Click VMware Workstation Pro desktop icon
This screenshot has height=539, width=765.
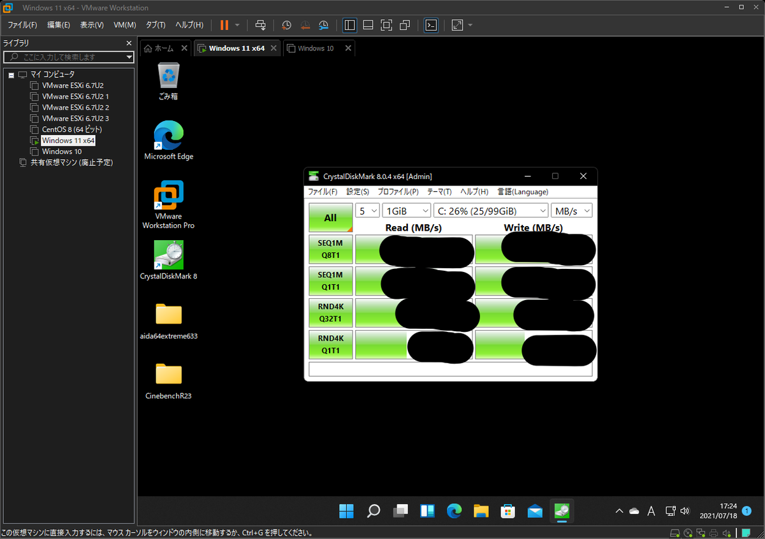click(168, 204)
